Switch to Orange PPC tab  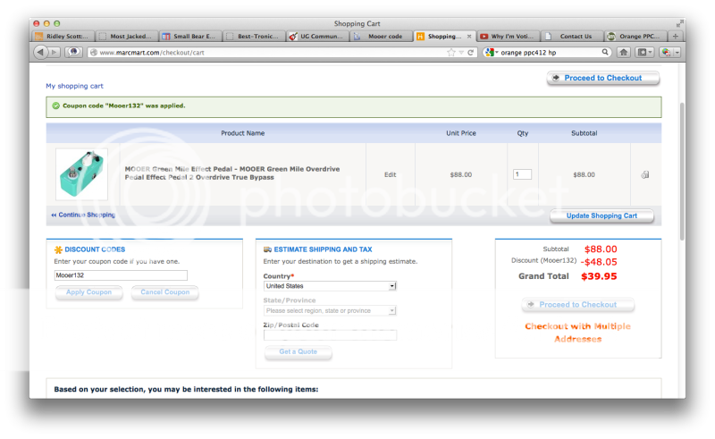[x=635, y=36]
